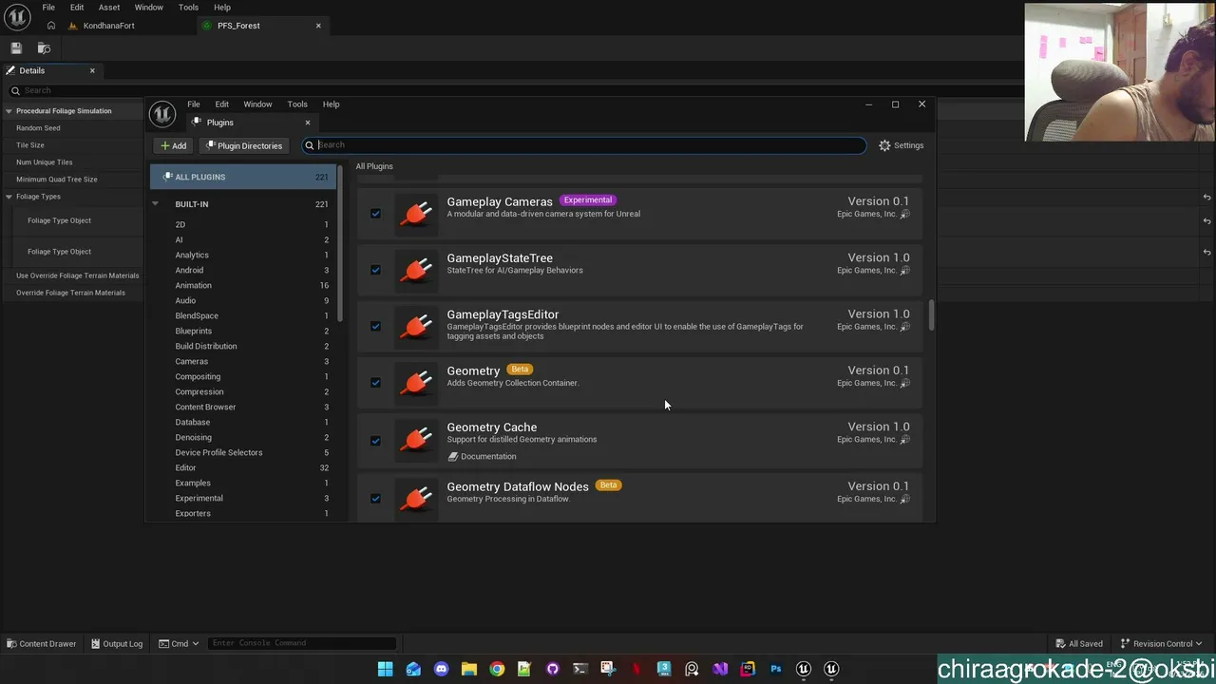Open Netflix from the taskbar
Viewport: 1216px width, 684px height.
[636, 669]
